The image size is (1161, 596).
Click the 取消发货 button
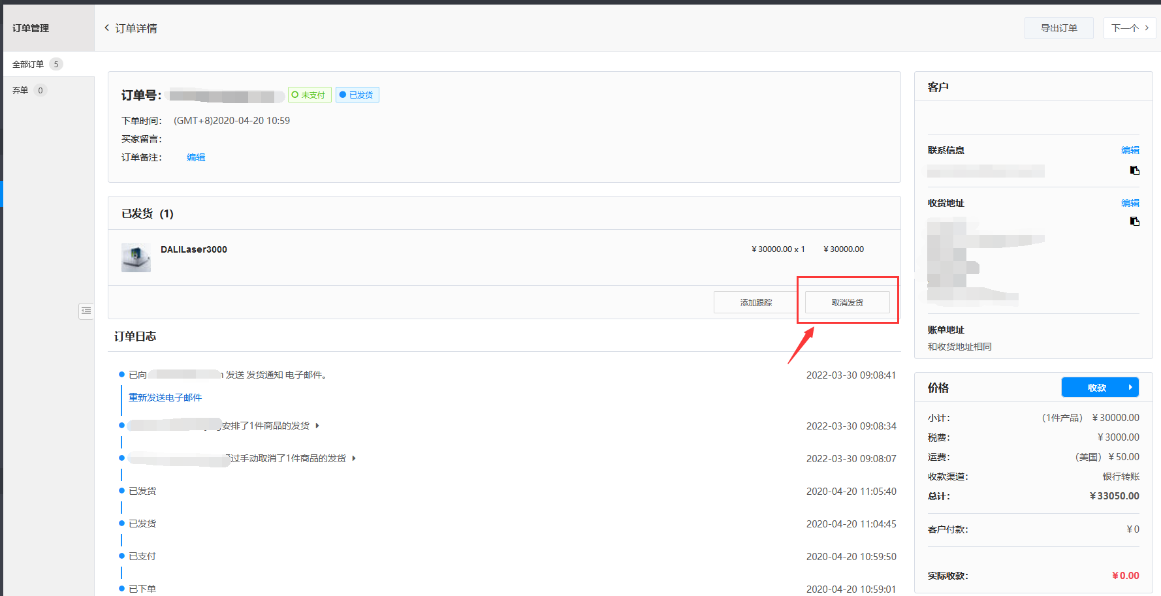[847, 302]
